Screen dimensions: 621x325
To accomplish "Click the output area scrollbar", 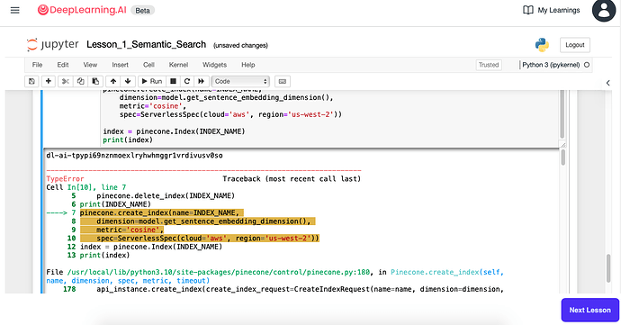I will pyautogui.click(x=562, y=158).
